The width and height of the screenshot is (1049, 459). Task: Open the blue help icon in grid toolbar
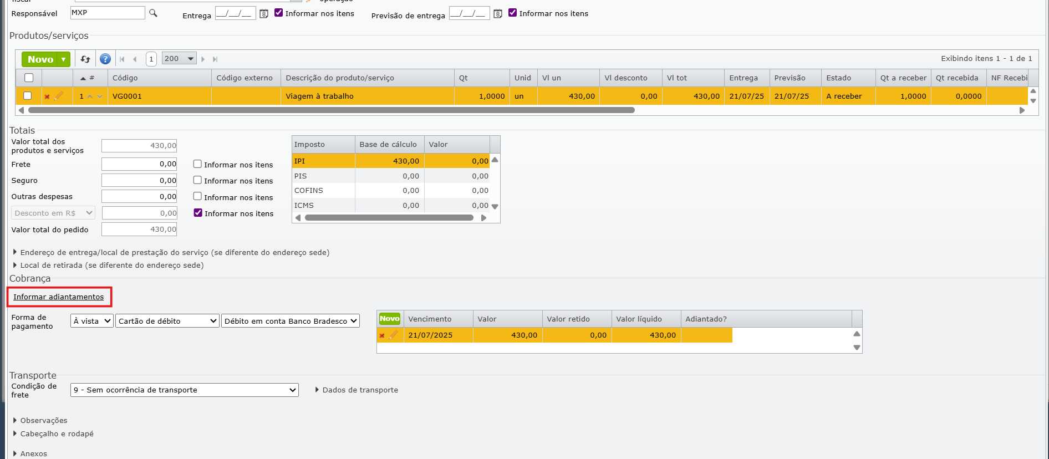[105, 59]
